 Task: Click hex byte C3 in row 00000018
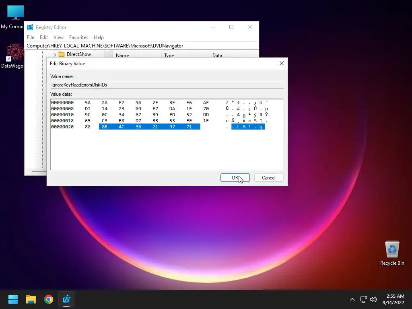[105, 121]
